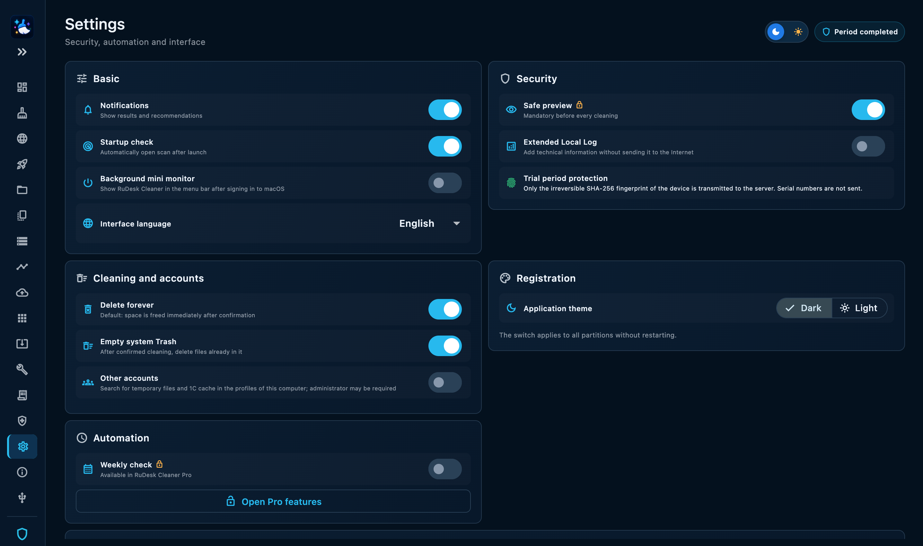The width and height of the screenshot is (923, 546).
Task: Enable the Other accounts switch
Action: pos(444,383)
